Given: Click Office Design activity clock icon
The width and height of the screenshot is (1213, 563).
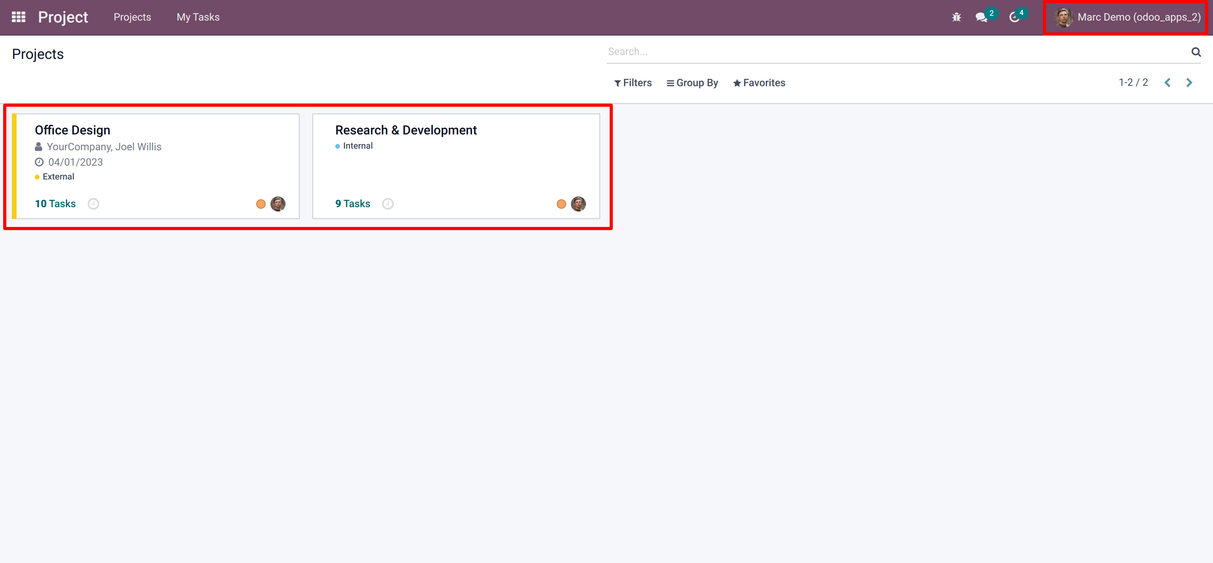Looking at the screenshot, I should point(93,204).
